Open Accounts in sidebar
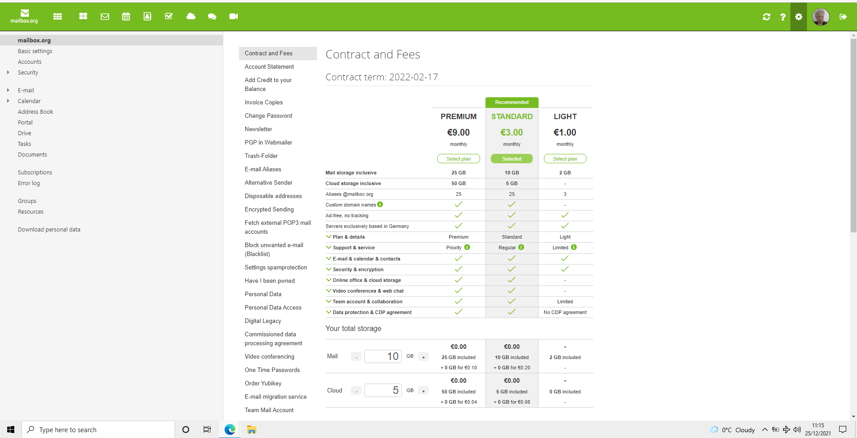 point(29,62)
